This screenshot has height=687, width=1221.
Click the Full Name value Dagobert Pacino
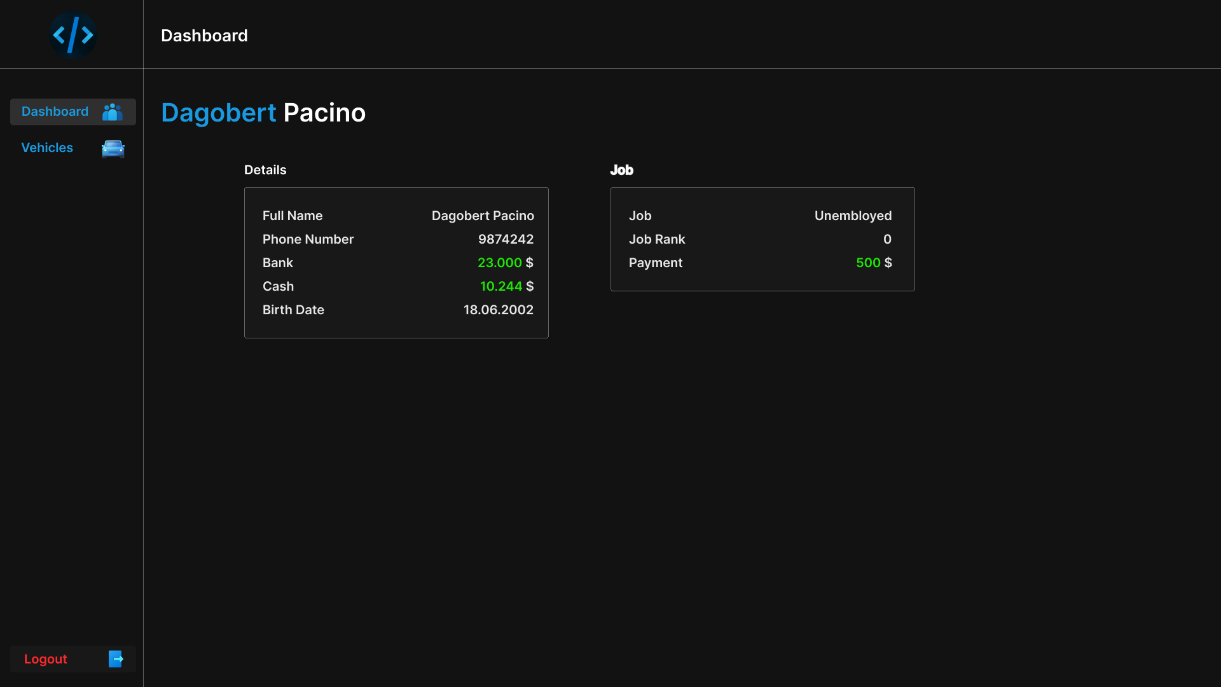coord(483,216)
